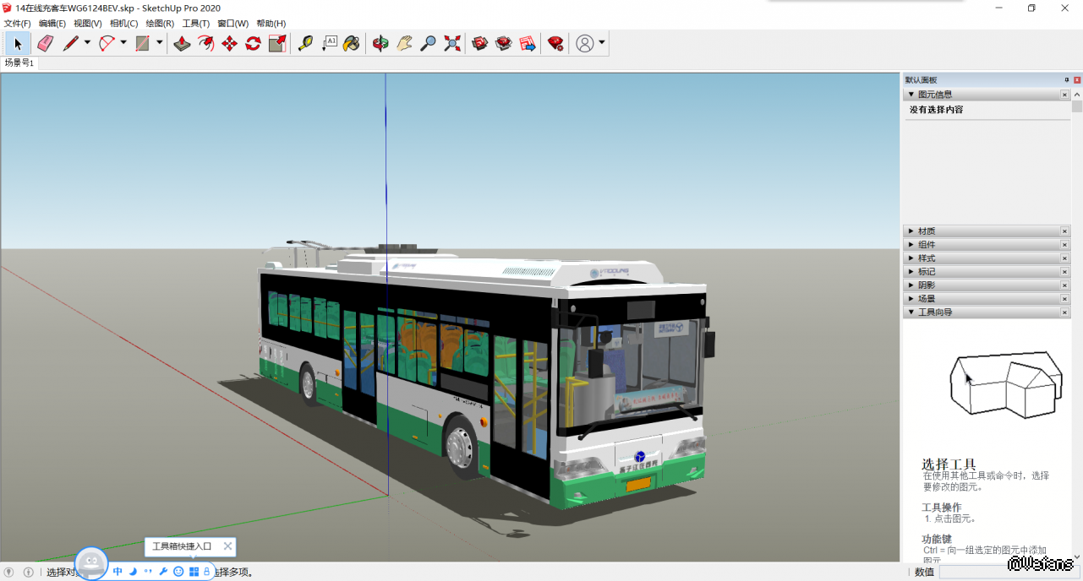Activate the Orbit tool
The height and width of the screenshot is (581, 1083).
point(380,43)
